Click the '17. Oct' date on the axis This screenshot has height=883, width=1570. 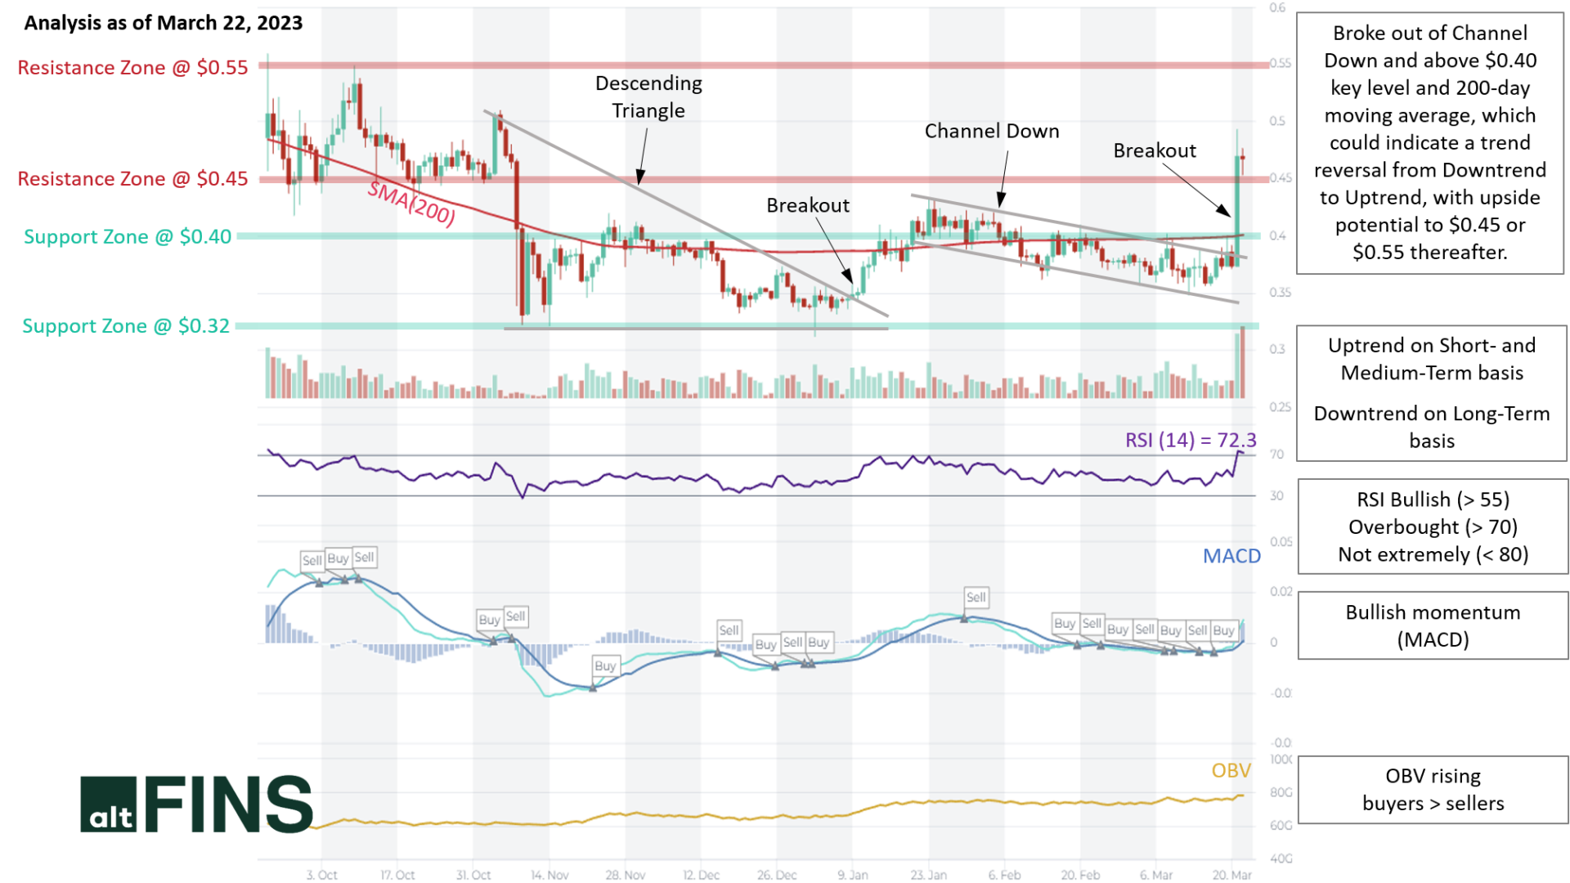[x=397, y=875]
